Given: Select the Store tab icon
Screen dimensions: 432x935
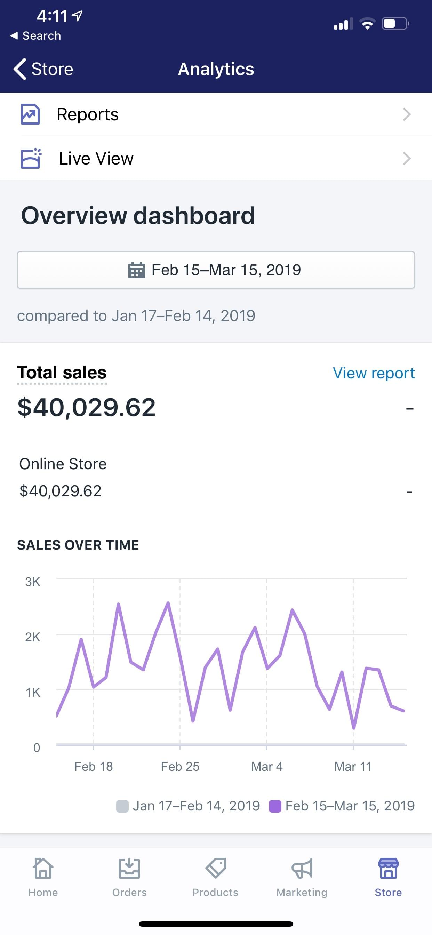Looking at the screenshot, I should 388,868.
